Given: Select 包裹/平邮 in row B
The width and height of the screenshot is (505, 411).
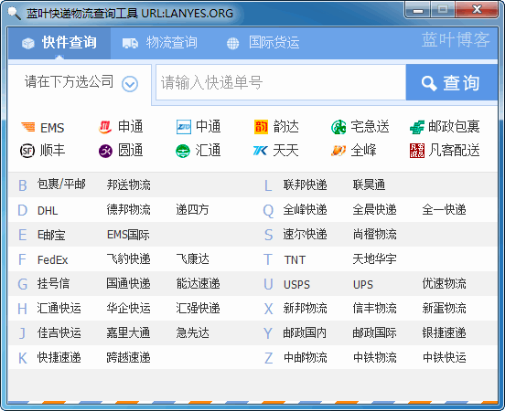Looking at the screenshot, I should tap(61, 184).
